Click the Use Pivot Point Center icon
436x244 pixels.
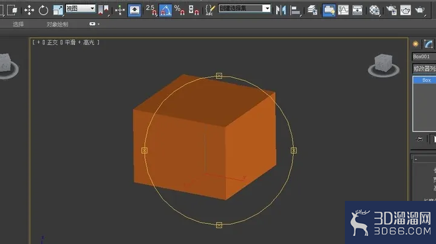point(103,10)
